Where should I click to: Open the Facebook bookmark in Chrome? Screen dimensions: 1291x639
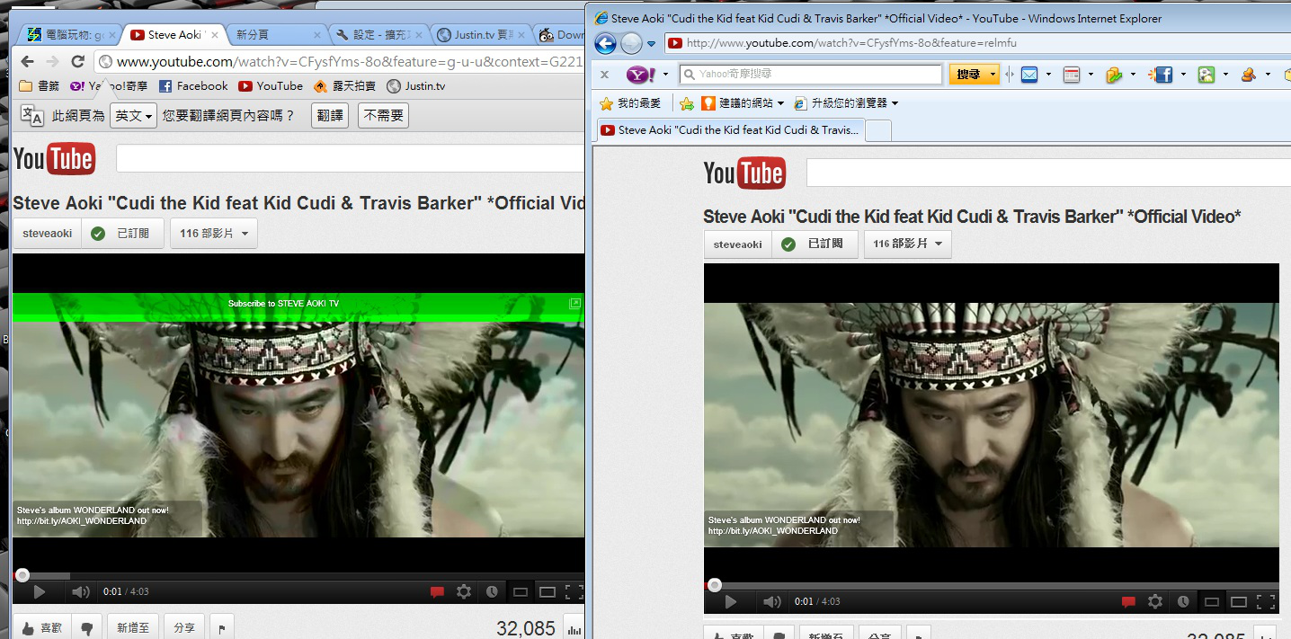pos(193,86)
